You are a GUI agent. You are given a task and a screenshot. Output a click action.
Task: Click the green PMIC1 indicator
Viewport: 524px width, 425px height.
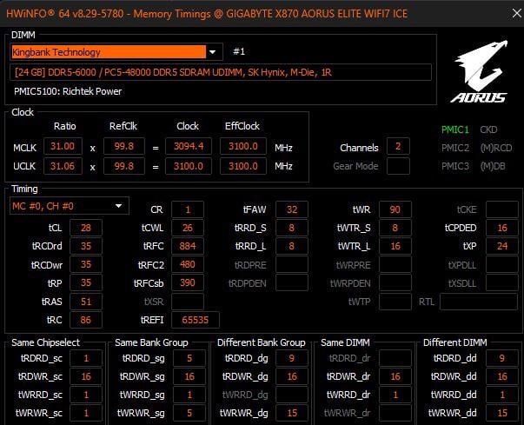click(x=454, y=129)
